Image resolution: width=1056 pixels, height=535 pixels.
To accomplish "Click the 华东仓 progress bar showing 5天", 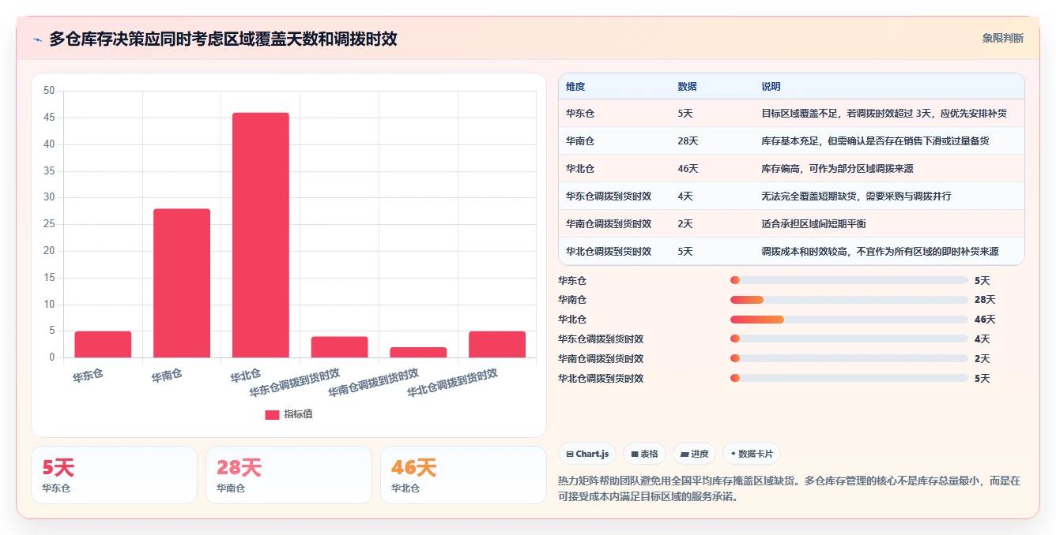I will click(x=849, y=280).
